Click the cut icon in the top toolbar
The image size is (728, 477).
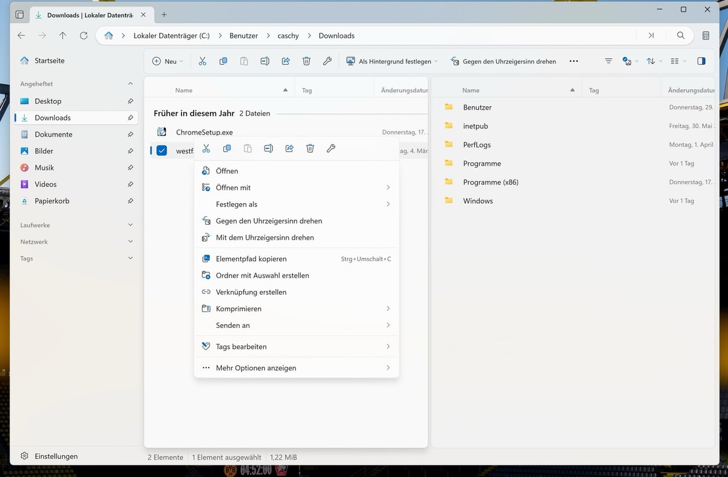203,61
